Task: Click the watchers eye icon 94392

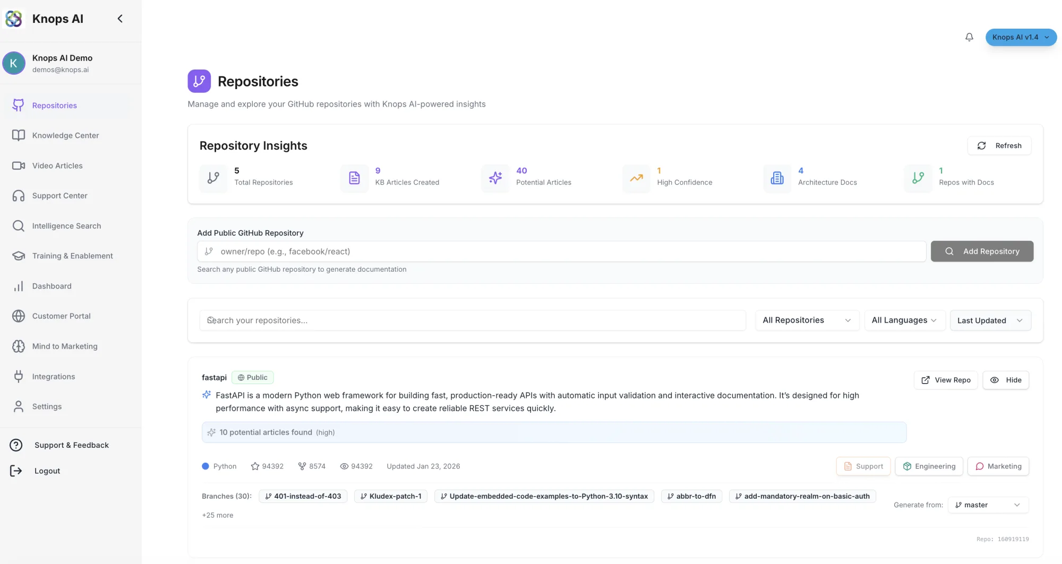Action: 344,466
